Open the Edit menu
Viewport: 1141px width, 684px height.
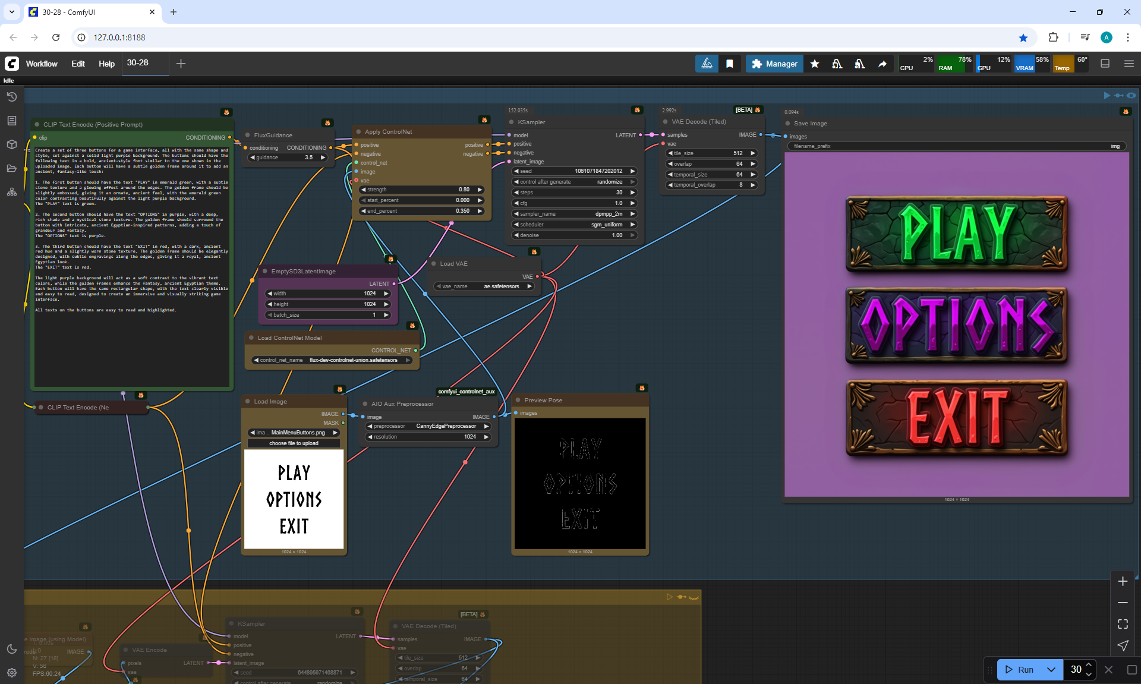pos(78,64)
